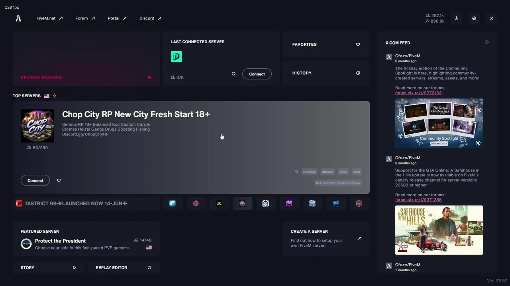Launch Story mode

(48, 268)
